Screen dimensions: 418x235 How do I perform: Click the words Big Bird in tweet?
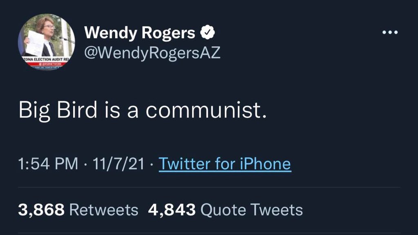(x=58, y=110)
